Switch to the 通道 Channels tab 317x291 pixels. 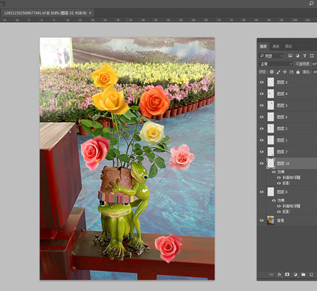(276, 46)
